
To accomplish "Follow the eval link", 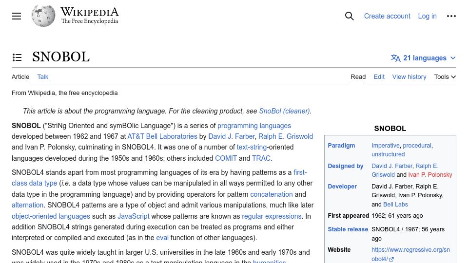I will click(x=162, y=238).
